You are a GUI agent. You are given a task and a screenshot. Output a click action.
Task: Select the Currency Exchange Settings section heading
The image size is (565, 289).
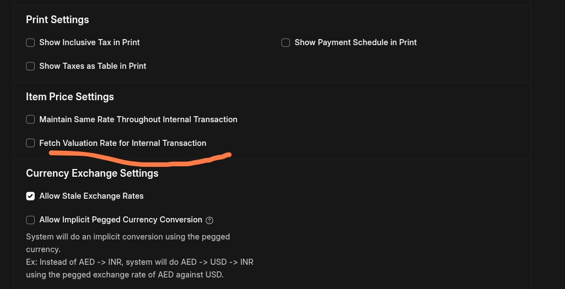92,173
